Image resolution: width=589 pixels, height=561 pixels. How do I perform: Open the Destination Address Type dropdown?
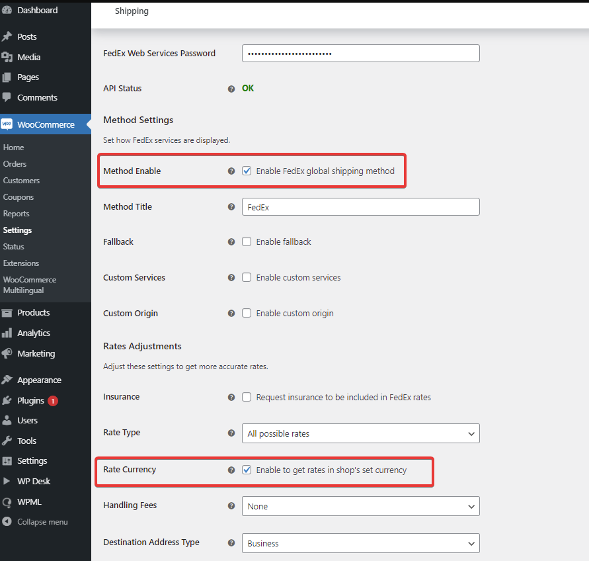361,543
